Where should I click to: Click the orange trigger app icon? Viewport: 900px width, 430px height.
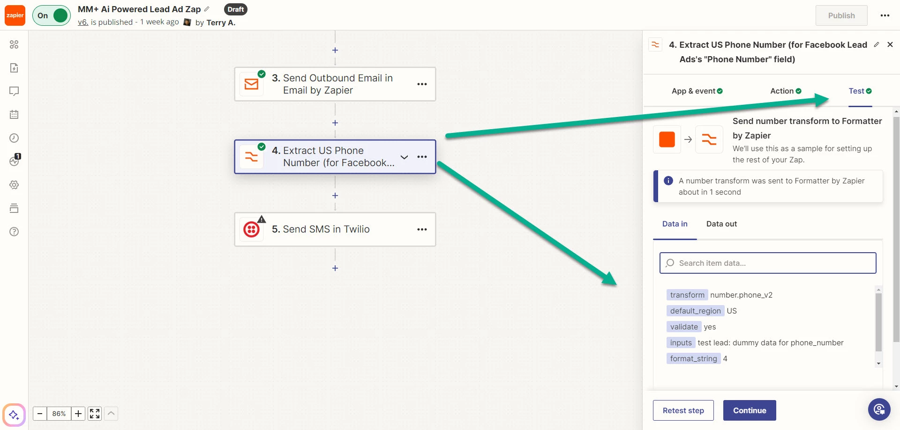pyautogui.click(x=667, y=139)
